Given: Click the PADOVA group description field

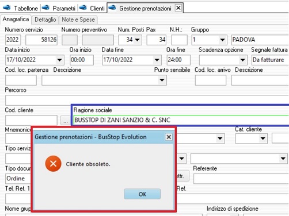Looking at the screenshot, I should tap(260, 40).
